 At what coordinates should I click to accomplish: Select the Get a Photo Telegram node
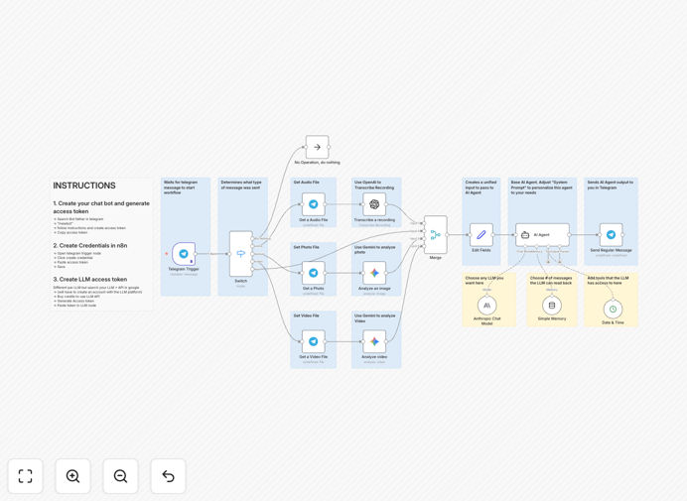(314, 273)
